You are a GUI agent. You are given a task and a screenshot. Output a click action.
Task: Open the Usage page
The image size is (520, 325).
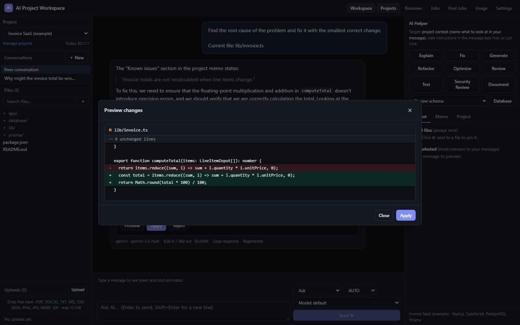(481, 8)
